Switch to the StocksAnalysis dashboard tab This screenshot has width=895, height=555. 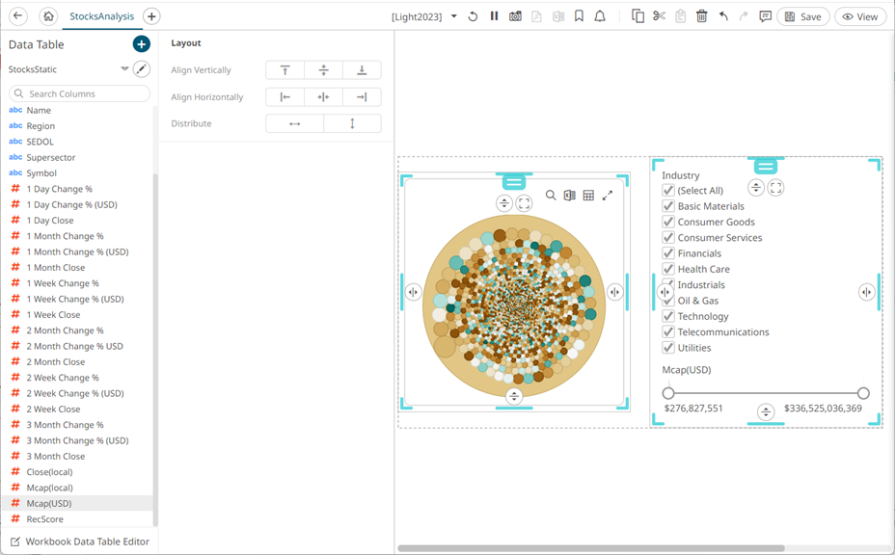[100, 16]
